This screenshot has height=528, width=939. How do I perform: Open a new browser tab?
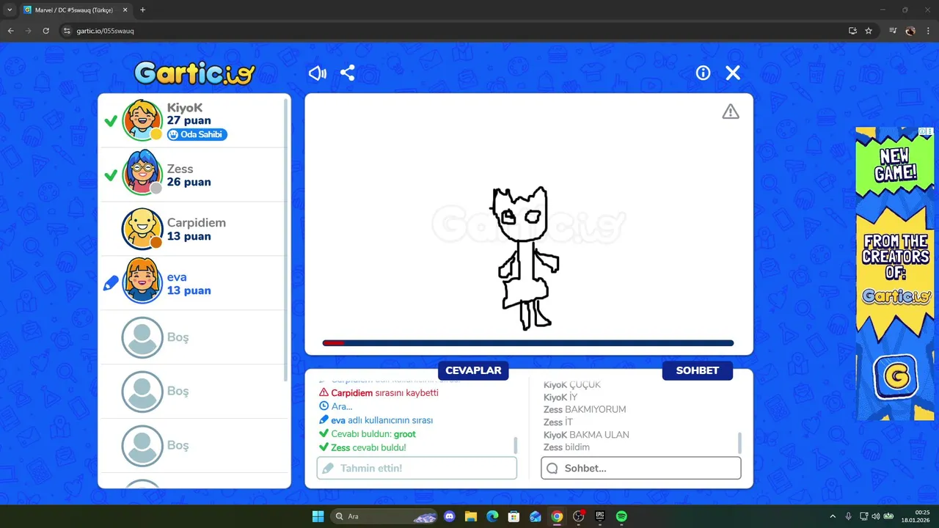(x=142, y=10)
